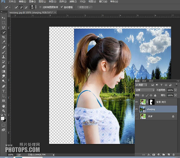Toggle the layer filtering switch
This screenshot has height=158, width=180.
coord(177,85)
